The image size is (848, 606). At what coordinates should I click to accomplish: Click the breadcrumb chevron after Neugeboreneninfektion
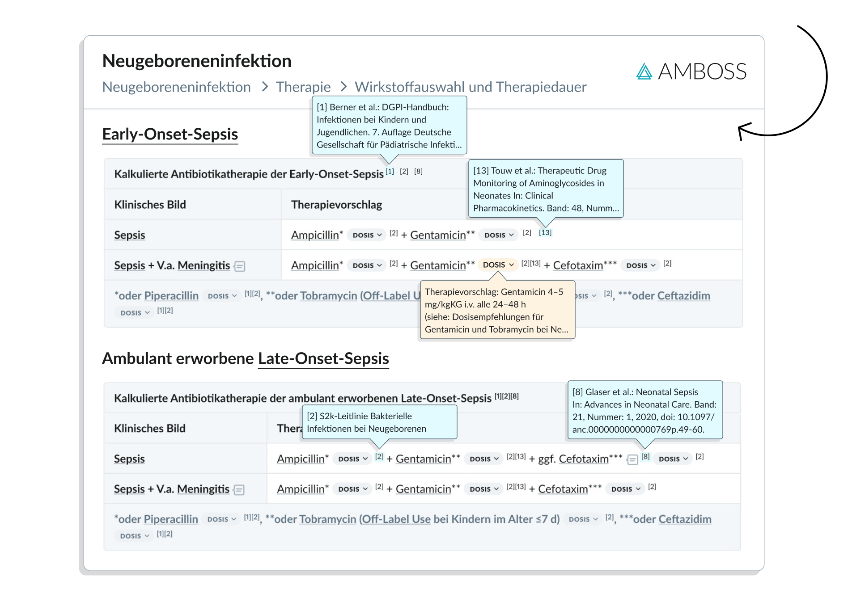[265, 86]
